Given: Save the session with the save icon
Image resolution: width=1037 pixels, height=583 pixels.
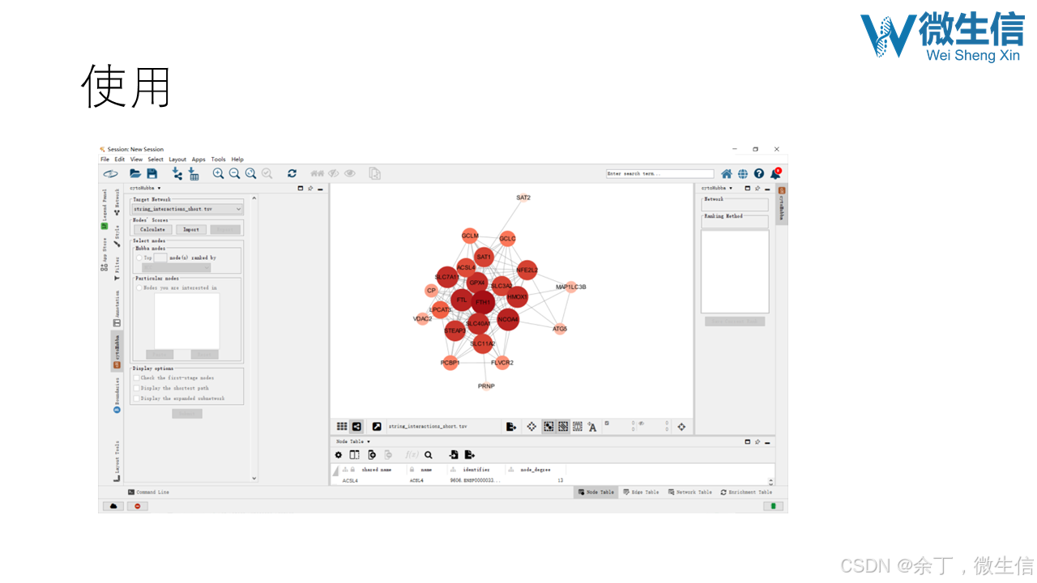Looking at the screenshot, I should [151, 173].
